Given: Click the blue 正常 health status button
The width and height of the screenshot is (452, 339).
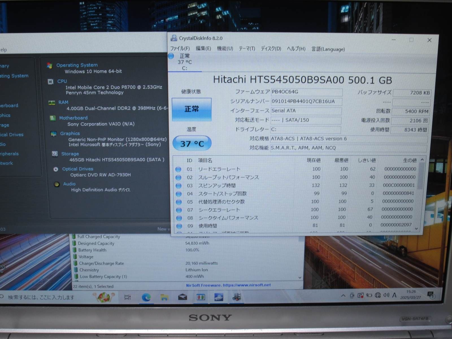Looking at the screenshot, I should point(192,109).
